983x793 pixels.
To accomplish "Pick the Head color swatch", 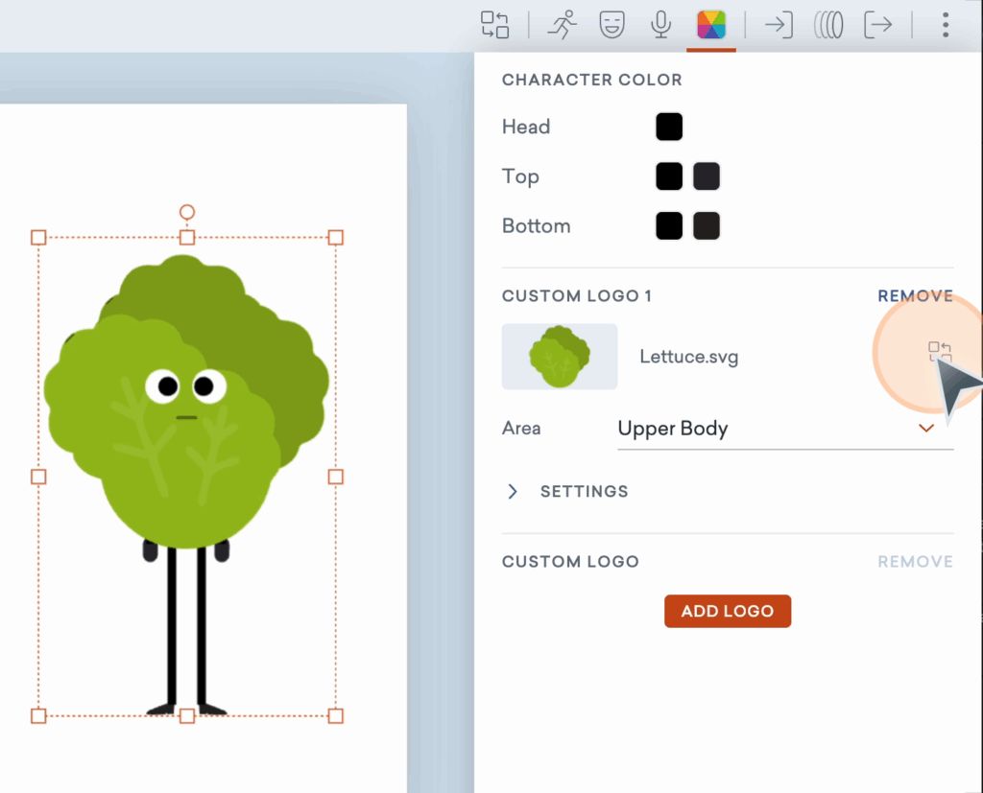I will (669, 127).
